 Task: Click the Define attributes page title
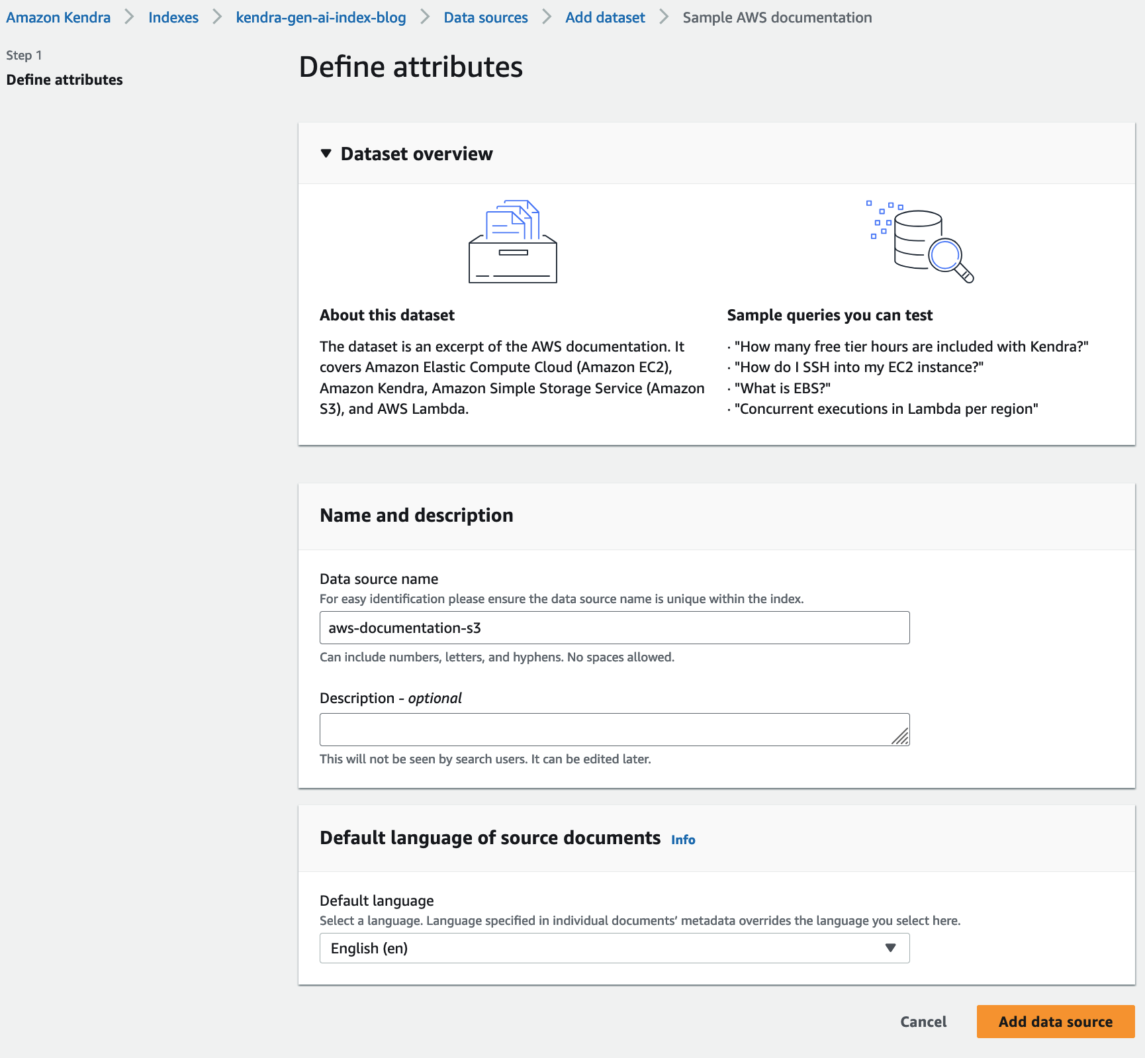411,67
